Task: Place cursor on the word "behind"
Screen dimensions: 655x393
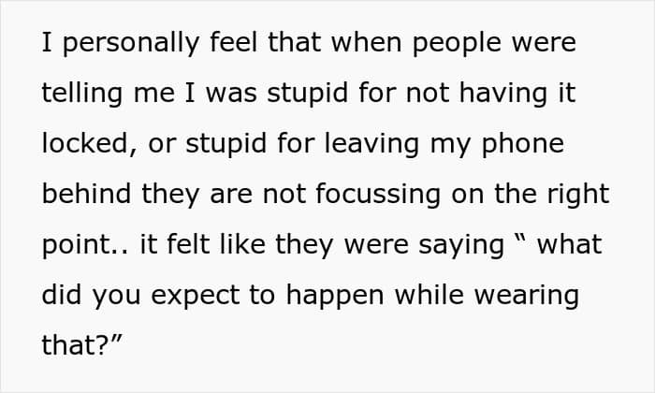Action: pos(86,195)
